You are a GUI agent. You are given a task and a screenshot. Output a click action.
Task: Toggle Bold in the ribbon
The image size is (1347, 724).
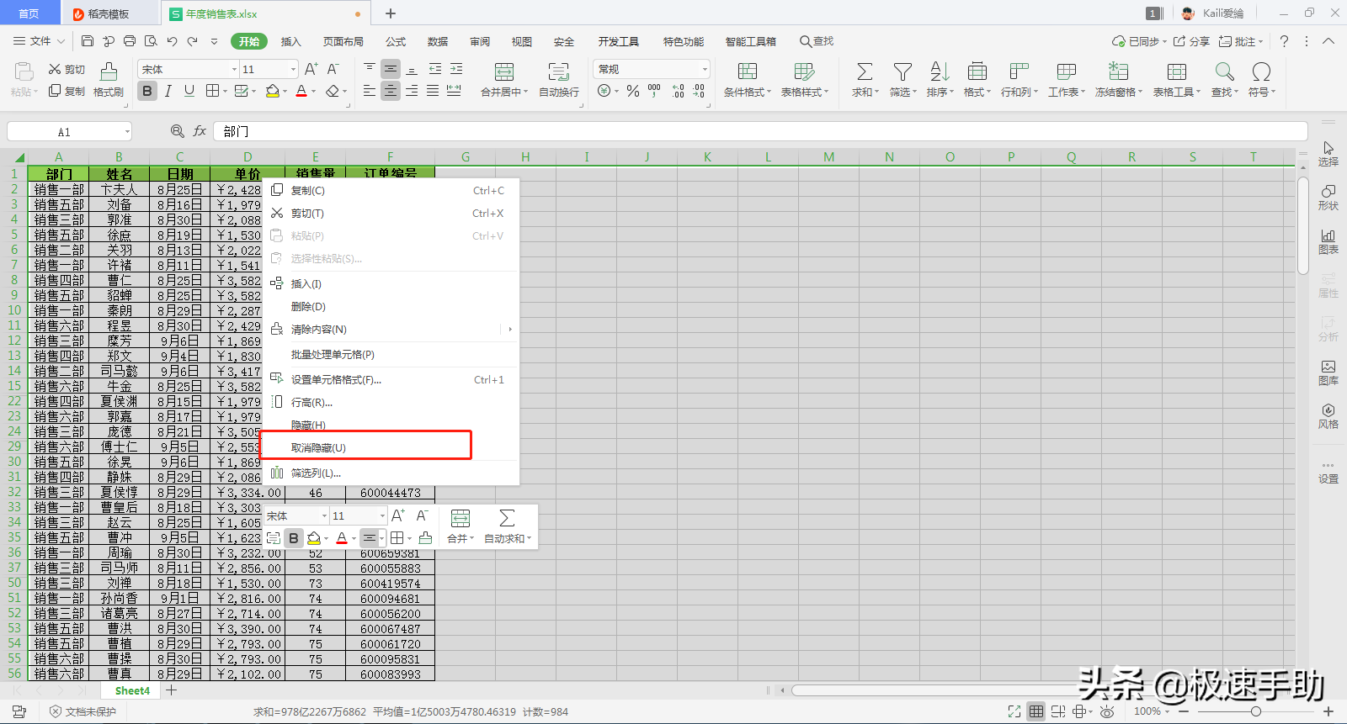(x=147, y=91)
